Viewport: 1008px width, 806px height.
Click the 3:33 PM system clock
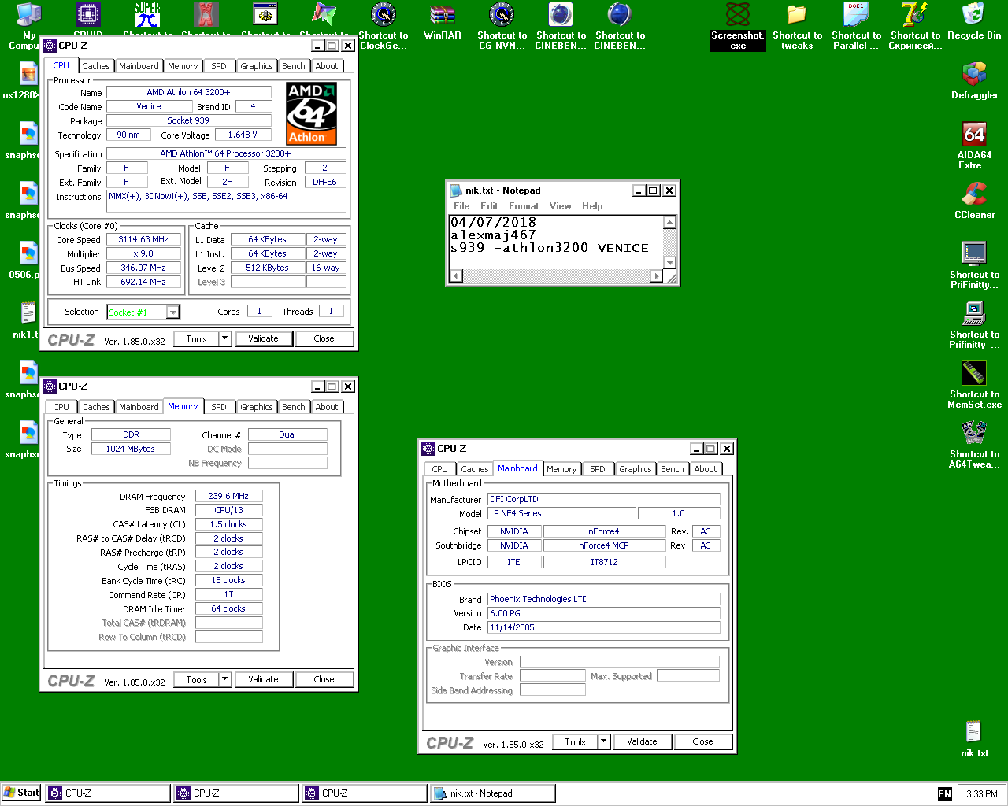tap(981, 794)
